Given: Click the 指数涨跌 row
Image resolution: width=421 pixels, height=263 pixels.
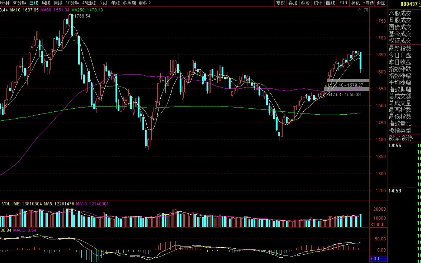Looking at the screenshot, I should (x=400, y=69).
